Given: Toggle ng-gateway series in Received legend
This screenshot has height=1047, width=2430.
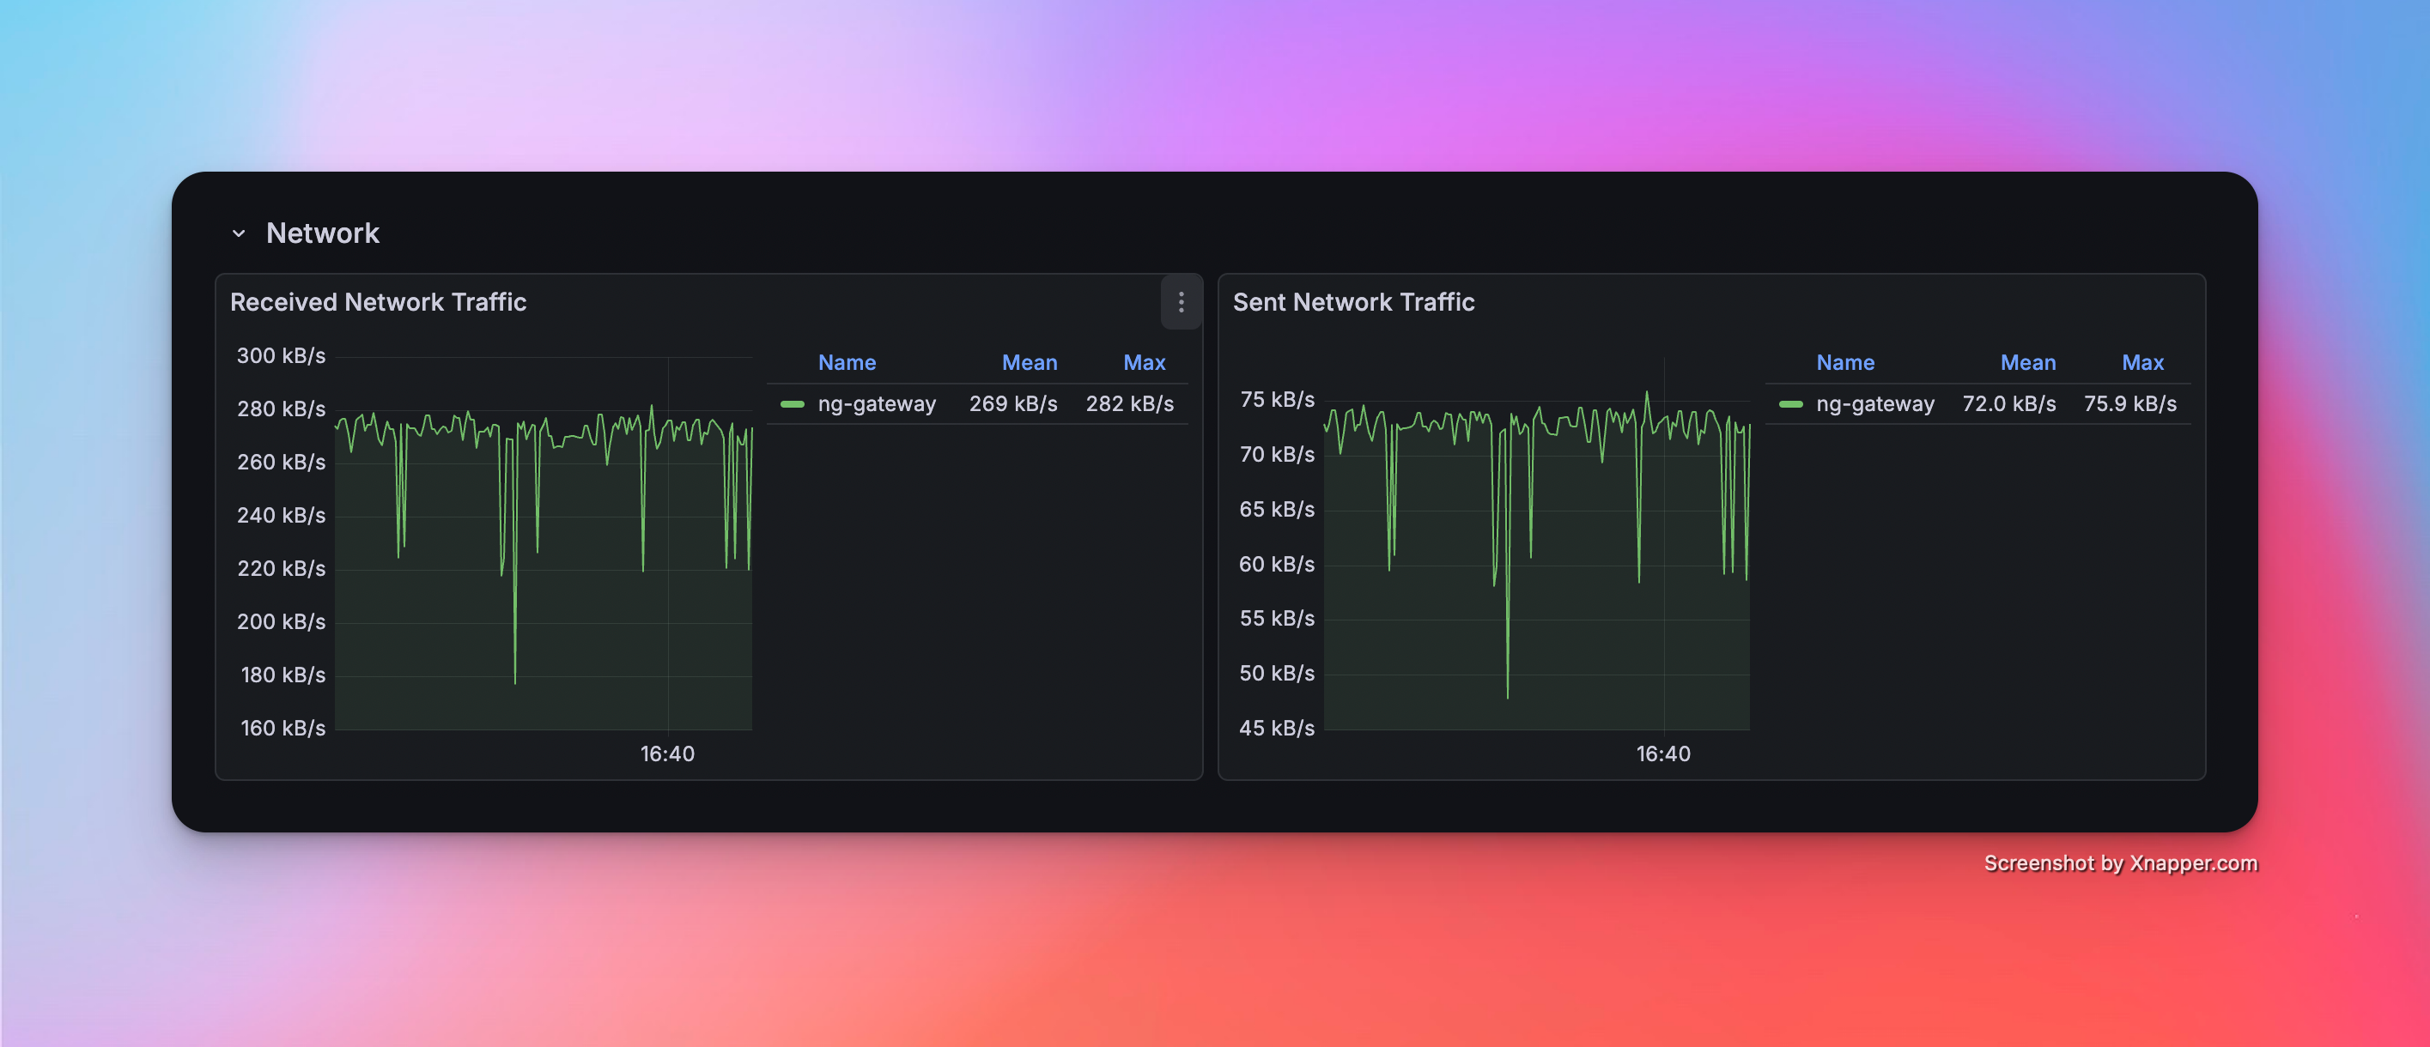Looking at the screenshot, I should click(877, 404).
